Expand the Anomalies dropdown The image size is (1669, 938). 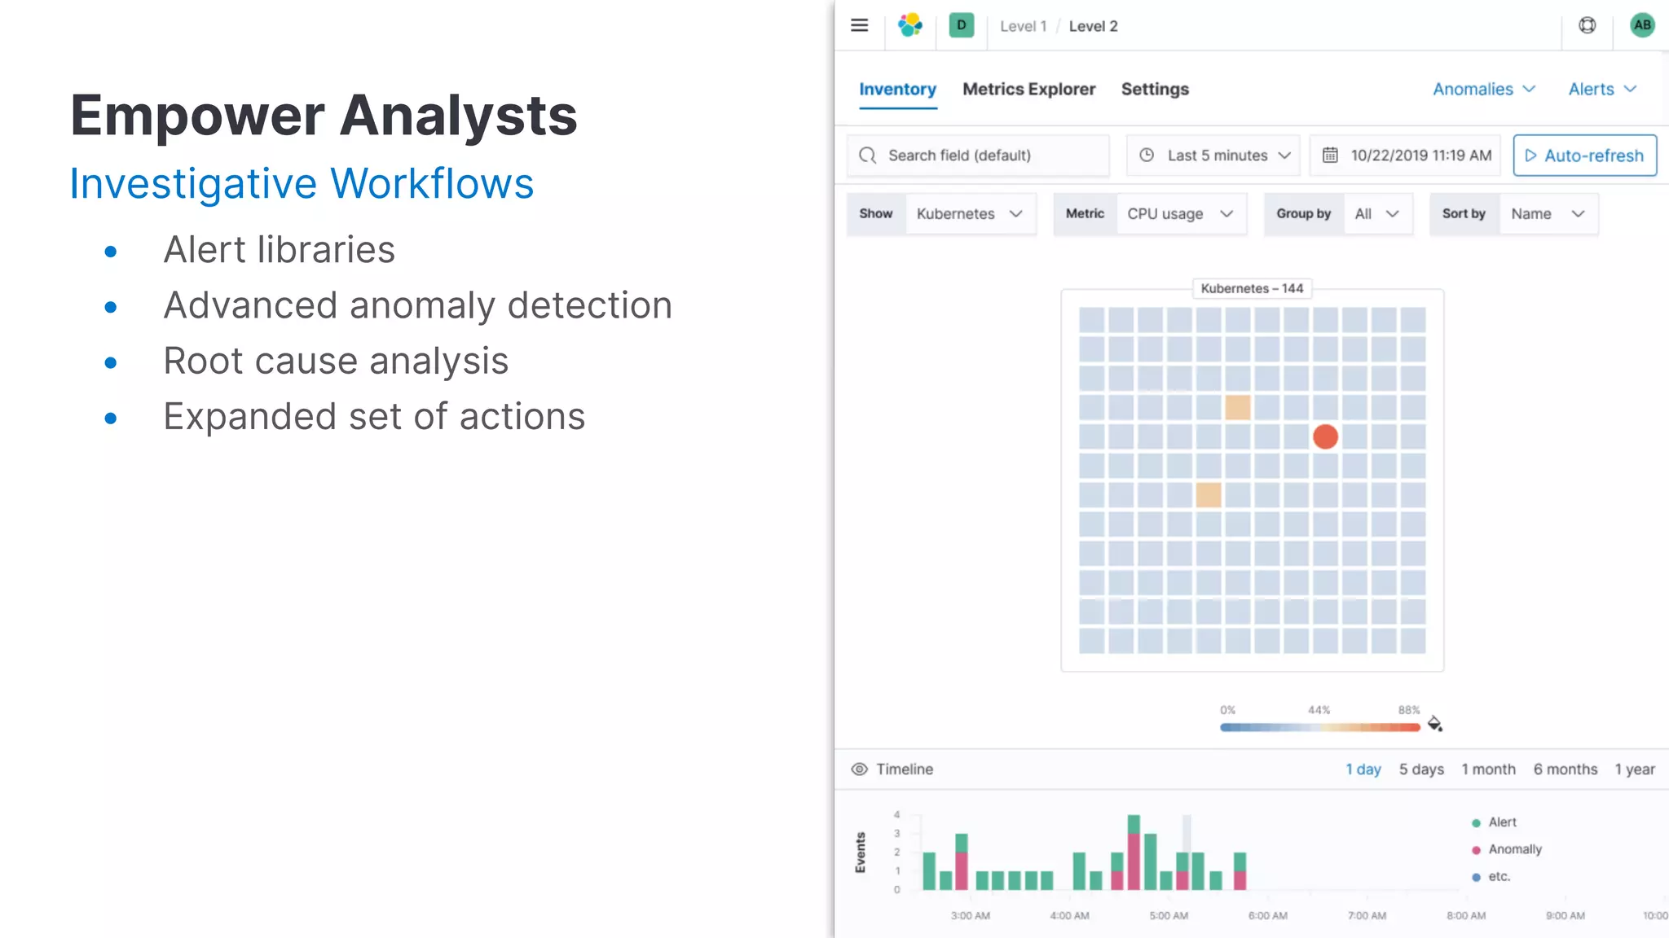coord(1484,90)
